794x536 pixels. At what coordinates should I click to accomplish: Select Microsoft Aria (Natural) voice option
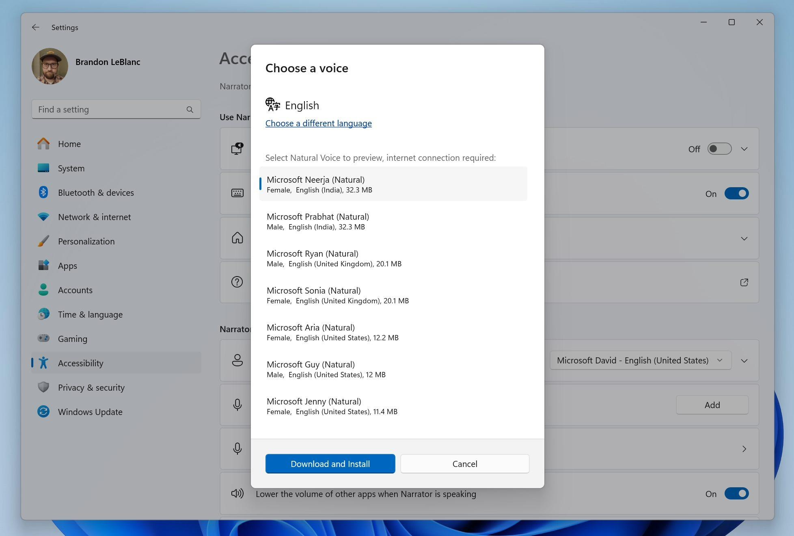click(x=397, y=331)
